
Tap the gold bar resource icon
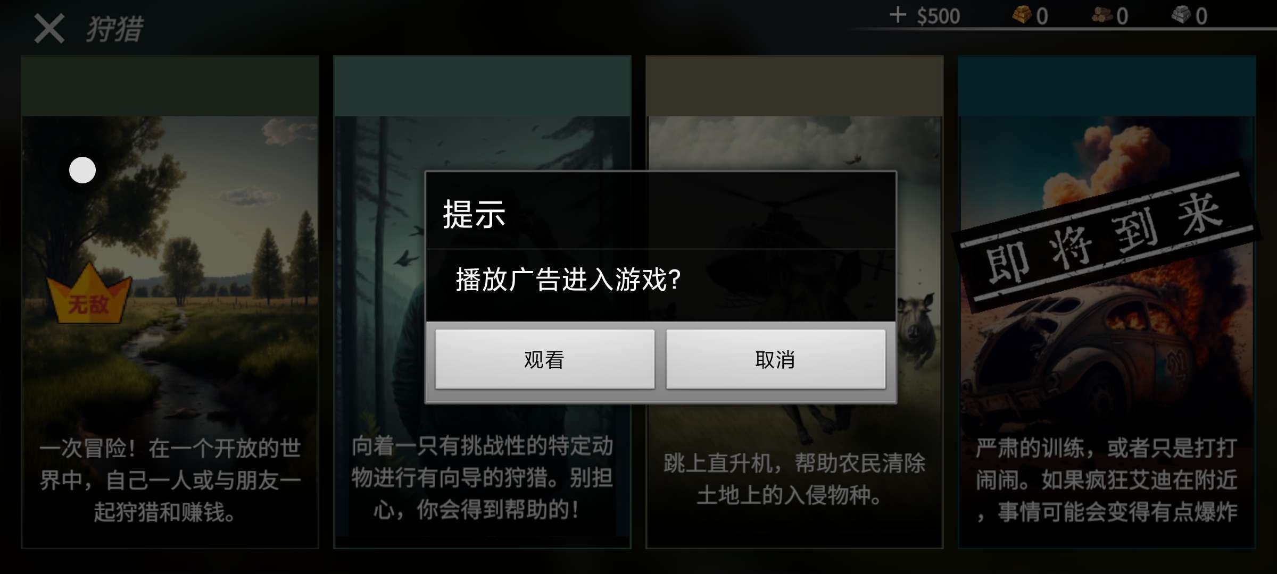(1022, 15)
